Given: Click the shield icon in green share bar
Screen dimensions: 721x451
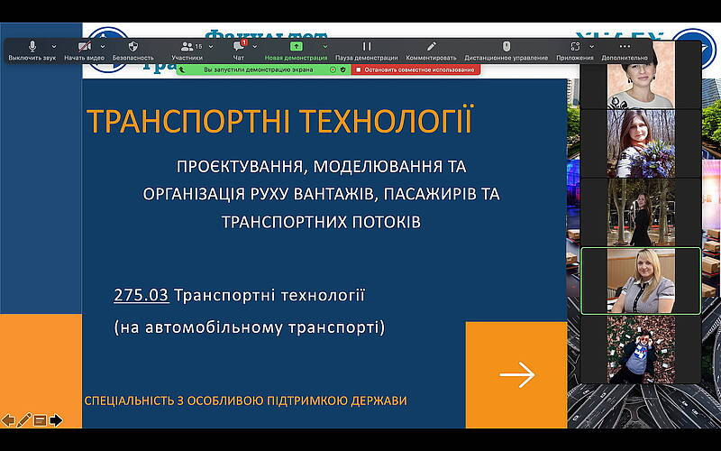Looking at the screenshot, I should 343,70.
